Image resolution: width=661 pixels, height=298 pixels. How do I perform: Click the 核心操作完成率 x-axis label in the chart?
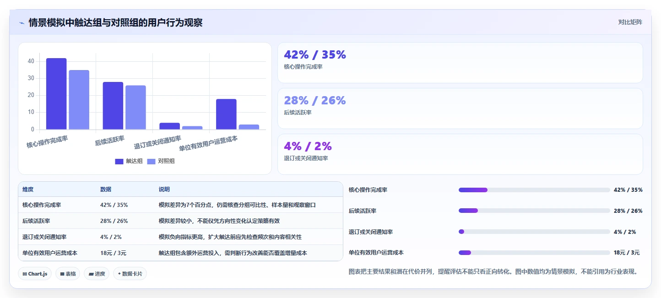(47, 141)
